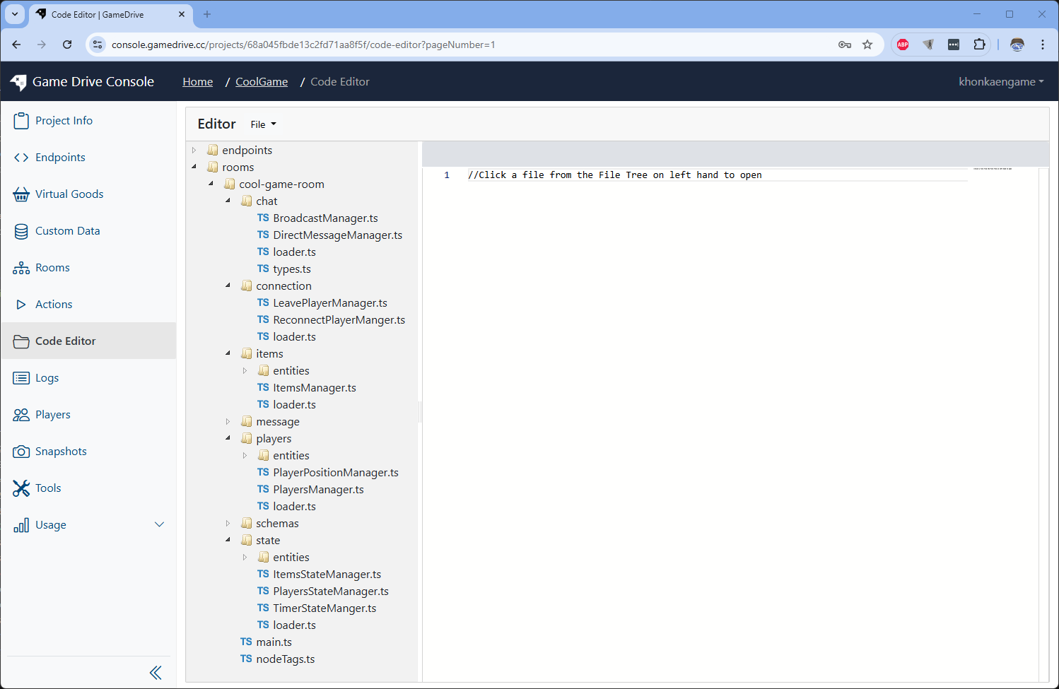
Task: Click the Rooms network icon
Action: pyautogui.click(x=21, y=268)
